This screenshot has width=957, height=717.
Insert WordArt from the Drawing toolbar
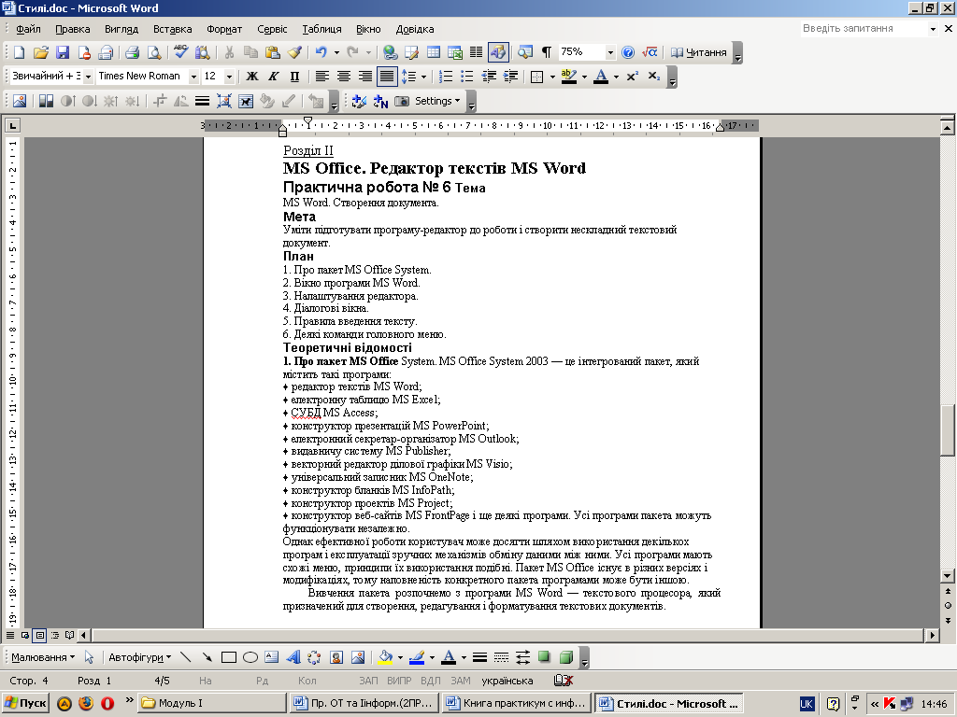293,657
